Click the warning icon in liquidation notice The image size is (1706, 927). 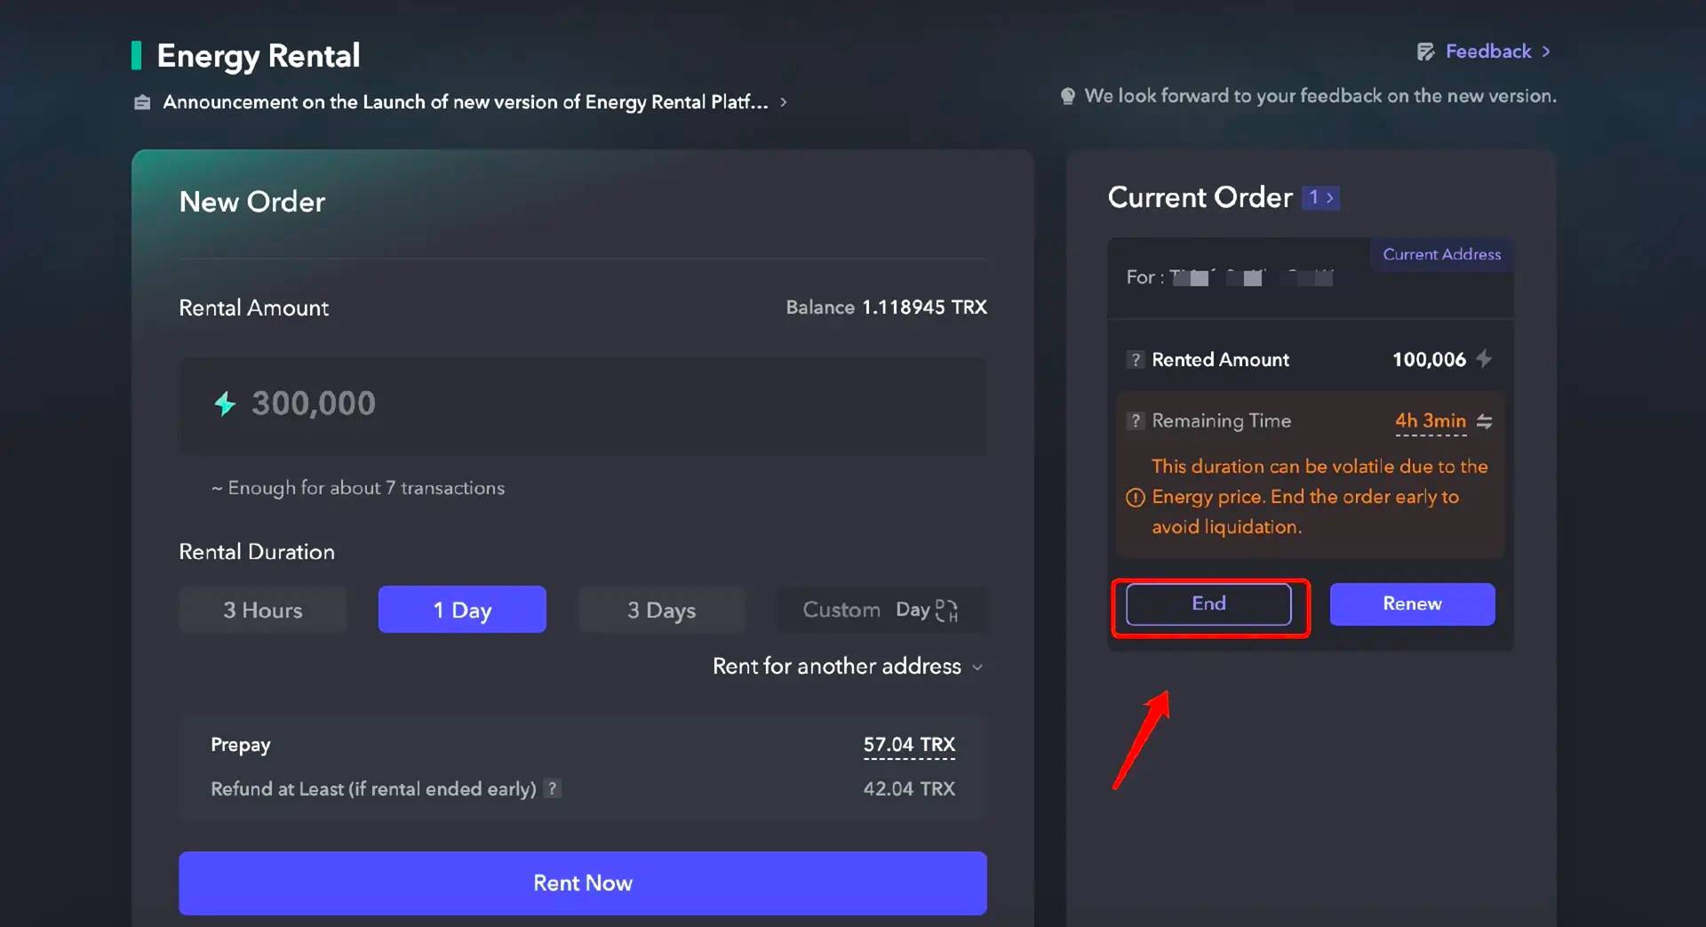click(x=1136, y=498)
